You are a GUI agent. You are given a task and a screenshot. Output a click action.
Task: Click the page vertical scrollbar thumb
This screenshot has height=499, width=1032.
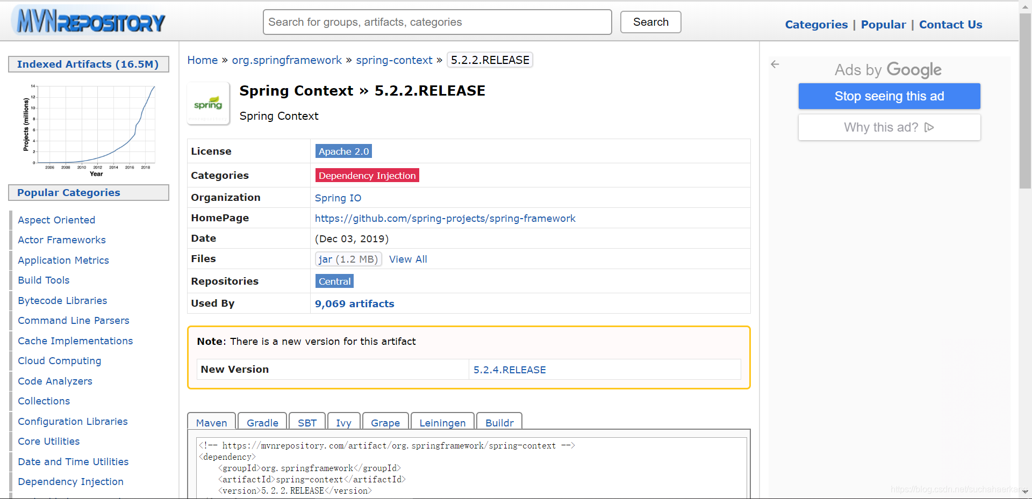coord(1025,101)
